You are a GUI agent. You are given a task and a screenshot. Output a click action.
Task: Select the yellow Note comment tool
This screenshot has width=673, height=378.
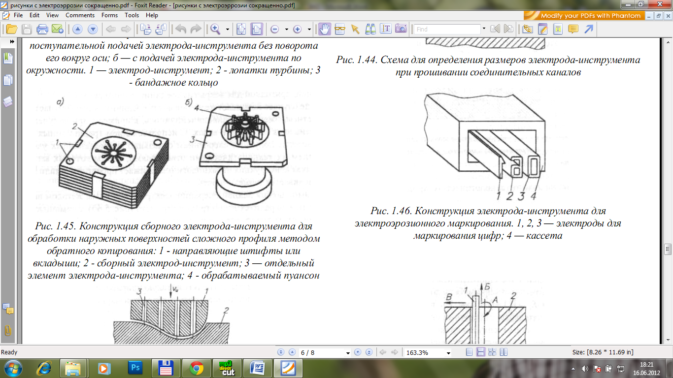click(x=573, y=29)
